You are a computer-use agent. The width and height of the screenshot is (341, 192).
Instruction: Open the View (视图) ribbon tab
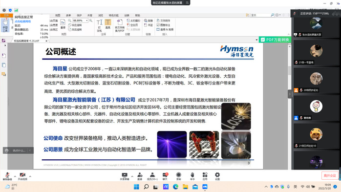pyautogui.click(x=58, y=16)
